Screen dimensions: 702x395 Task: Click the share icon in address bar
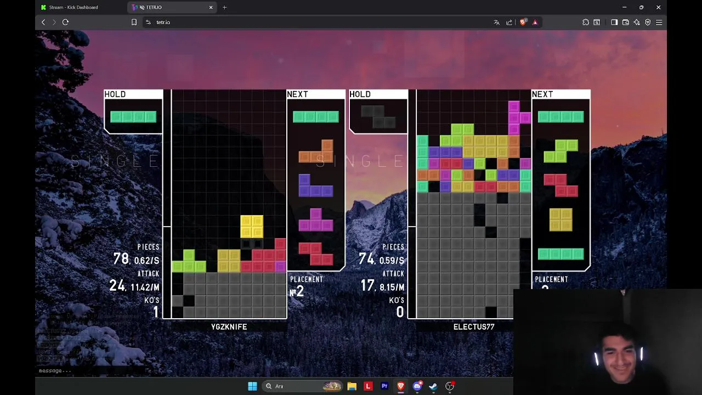tap(509, 22)
